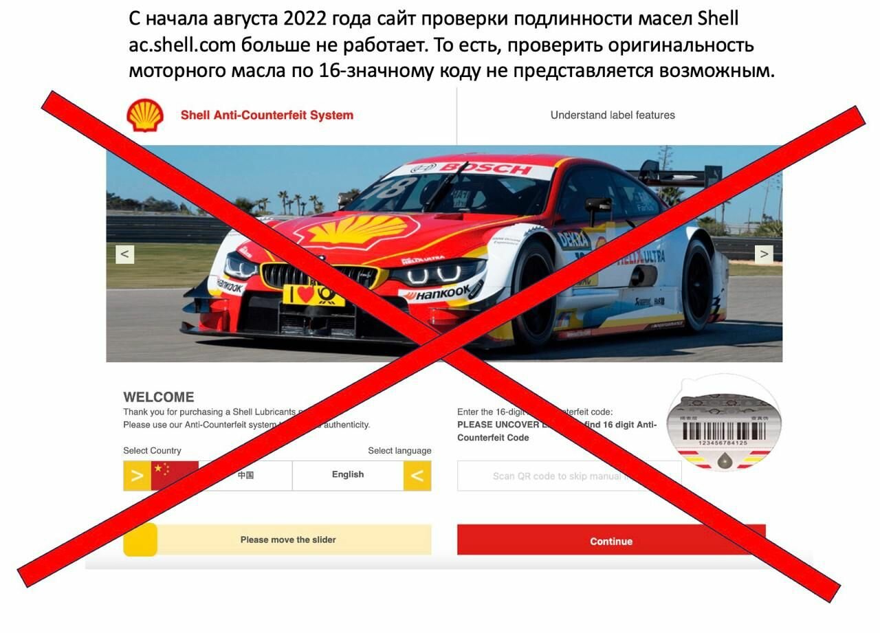Click the Select Country label
Viewport: 880px width, 633px height.
click(152, 451)
